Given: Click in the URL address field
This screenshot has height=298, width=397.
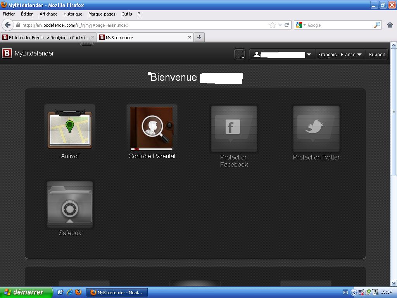Looking at the screenshot, I should pos(145,25).
